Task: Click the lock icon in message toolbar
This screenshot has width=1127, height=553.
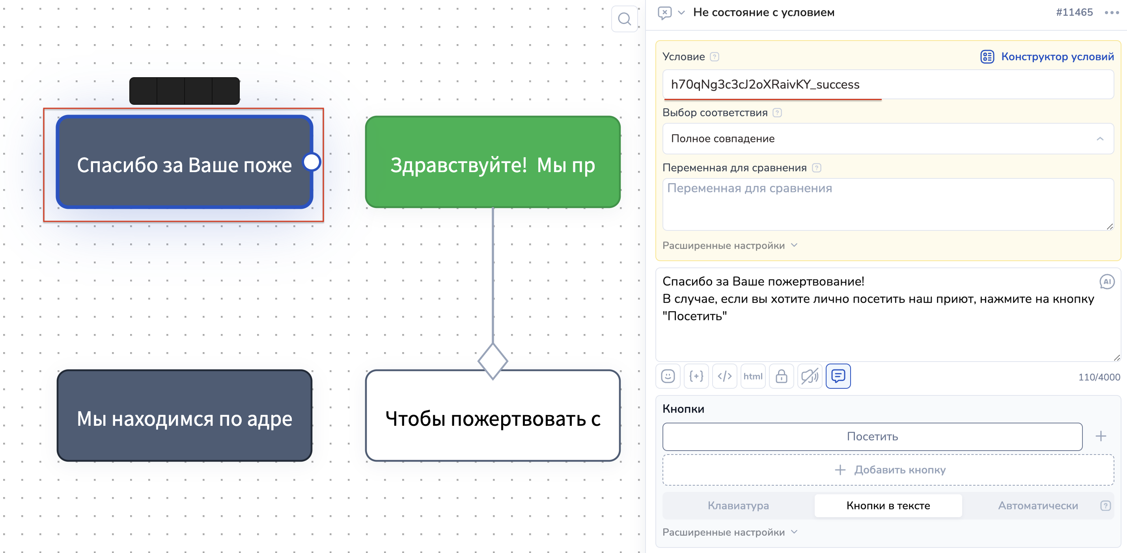Action: point(782,376)
